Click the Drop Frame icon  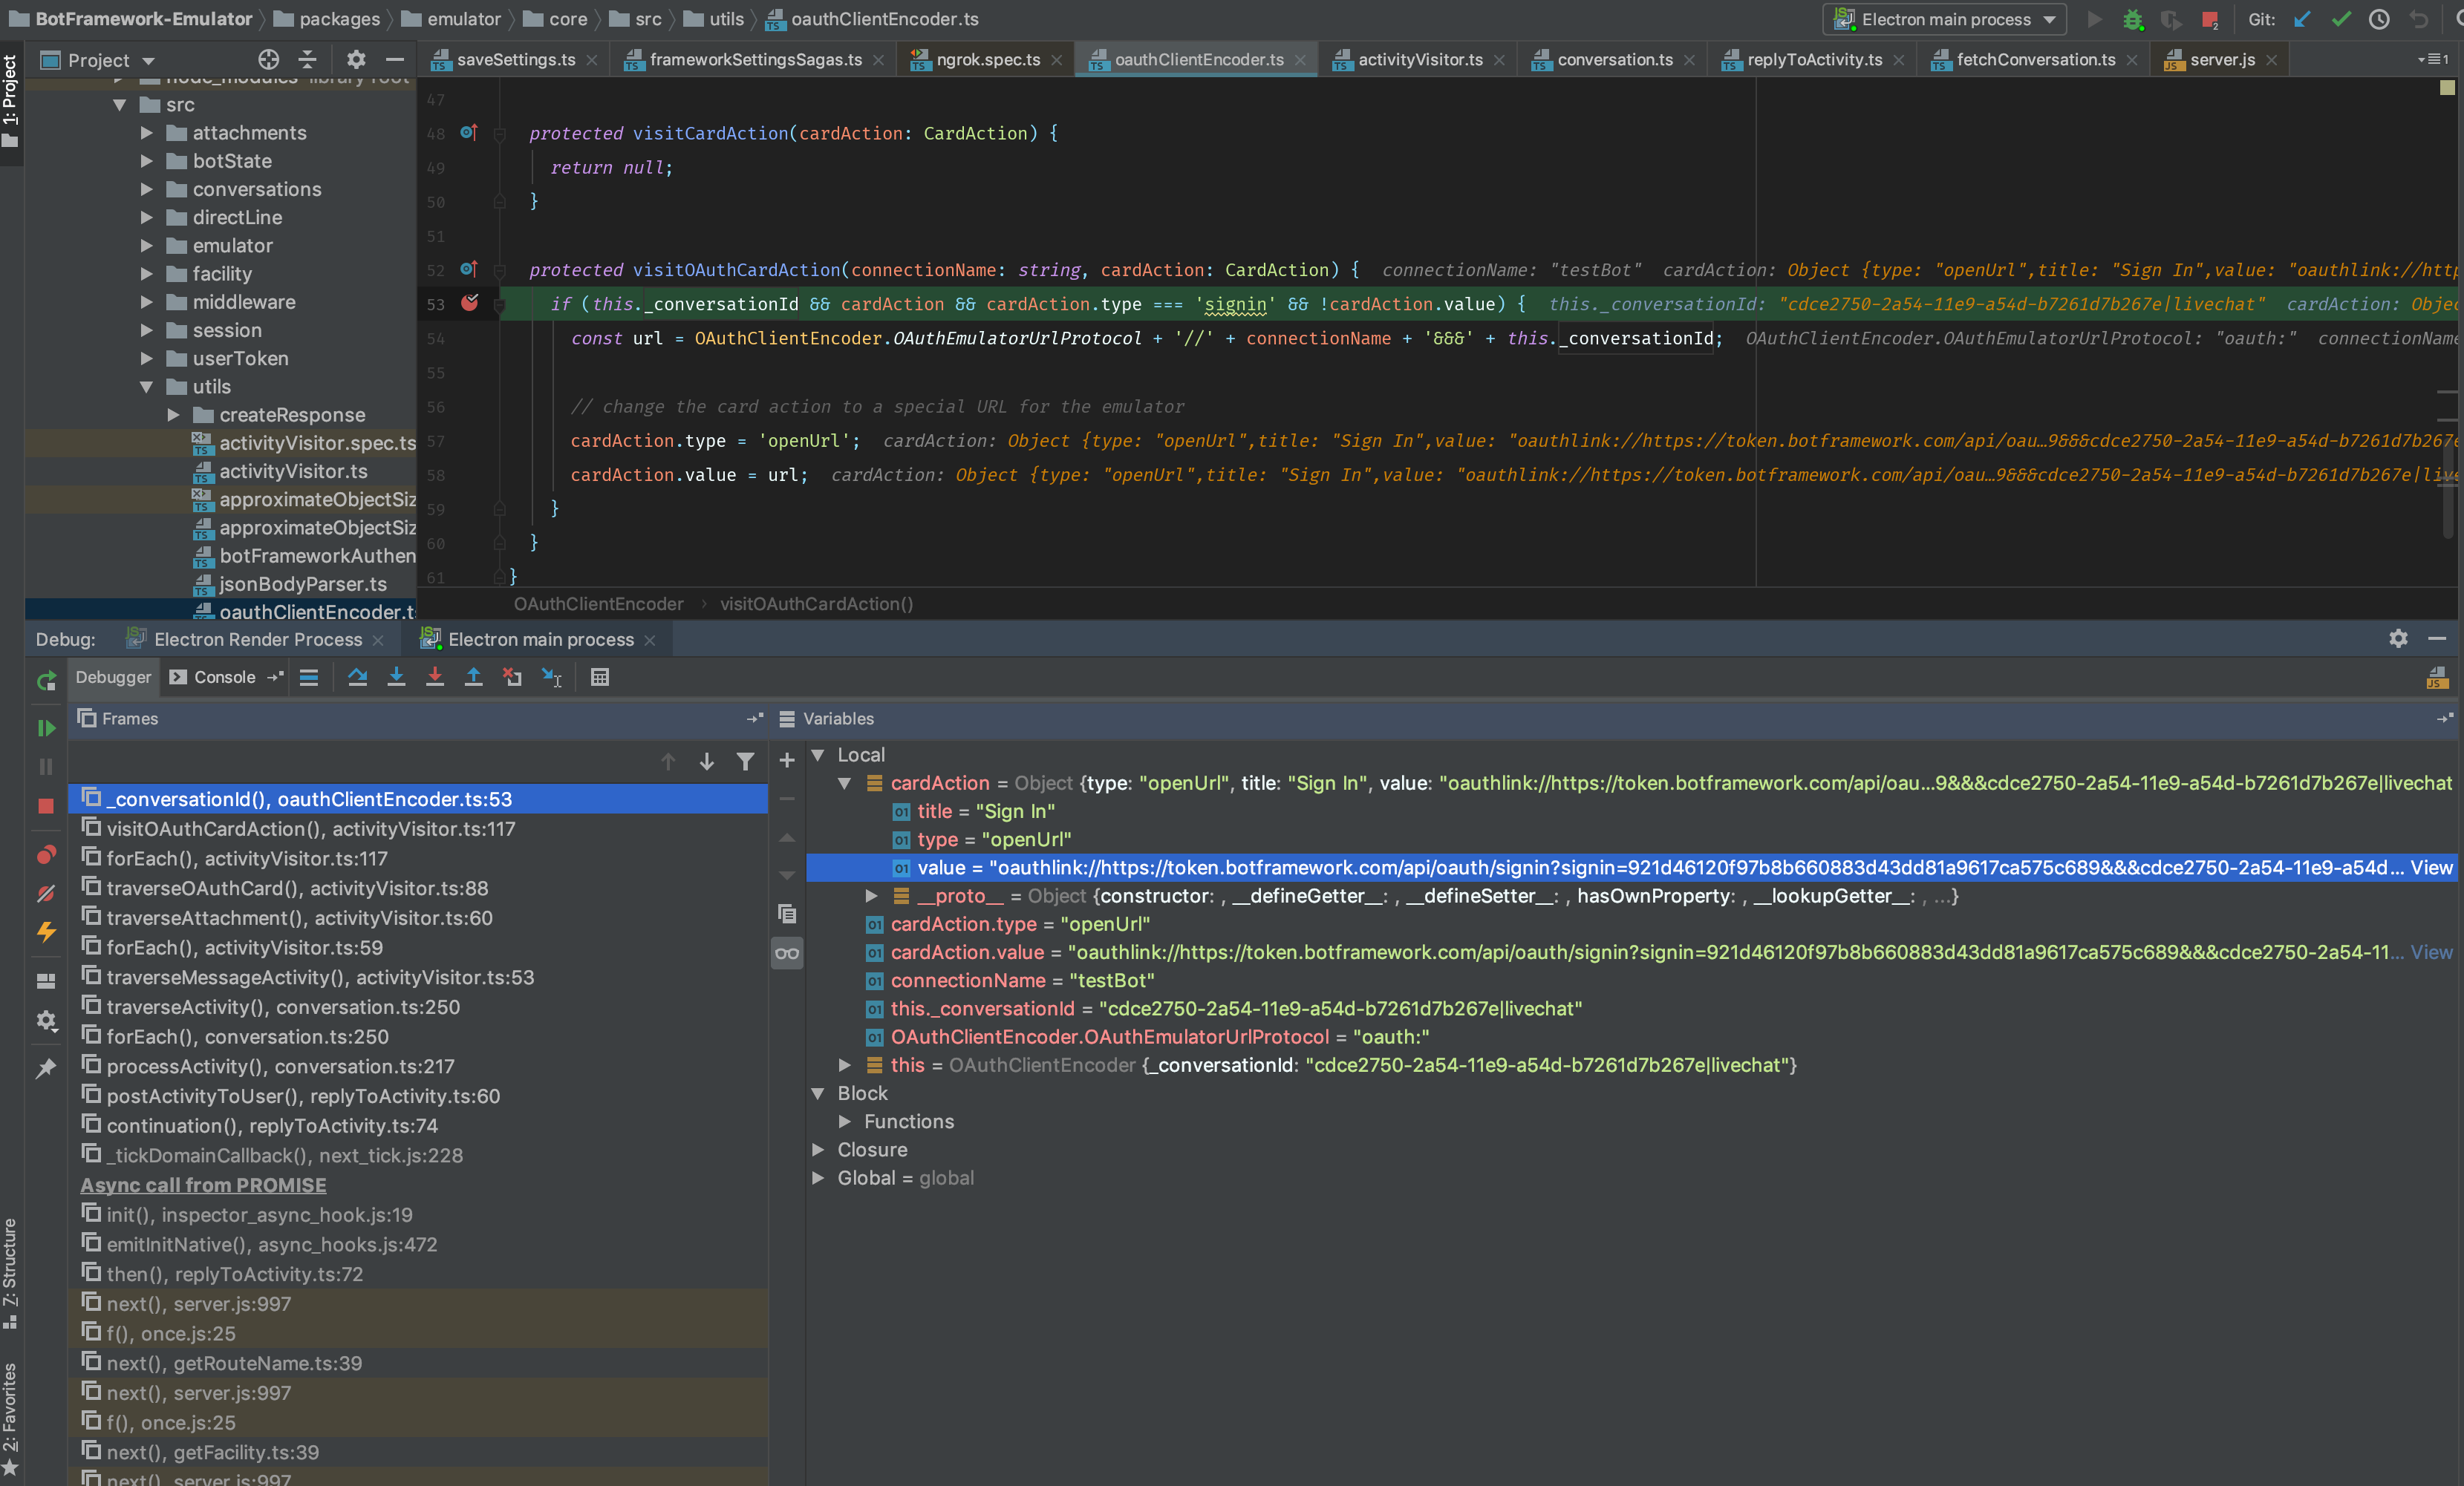[513, 678]
